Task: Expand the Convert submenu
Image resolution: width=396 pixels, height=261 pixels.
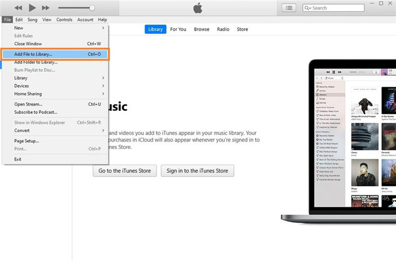Action: tap(55, 130)
